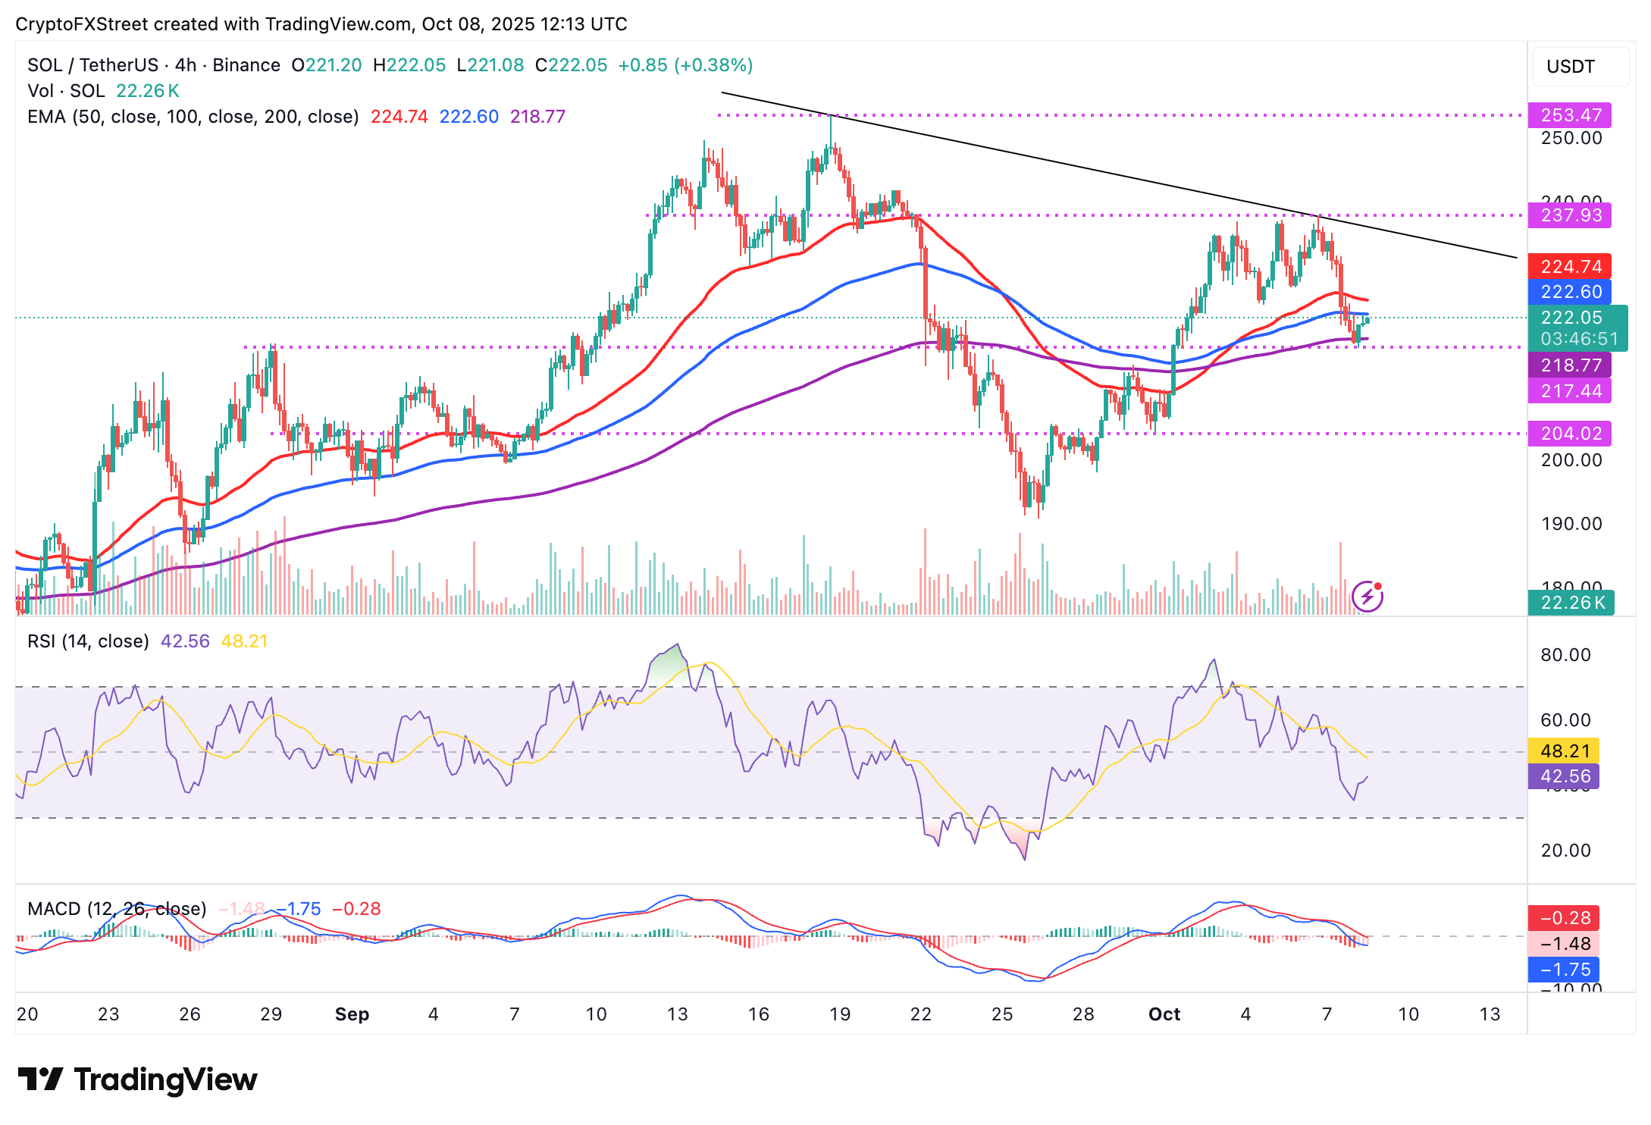The width and height of the screenshot is (1651, 1125).
Task: Click the TradingView logo at bottom left
Action: (137, 1080)
